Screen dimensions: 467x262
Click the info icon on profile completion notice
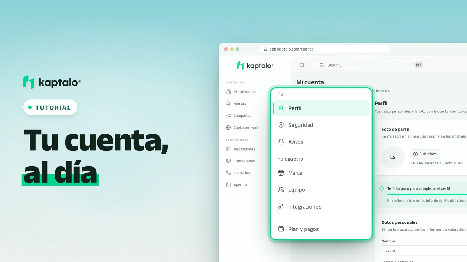[382, 188]
